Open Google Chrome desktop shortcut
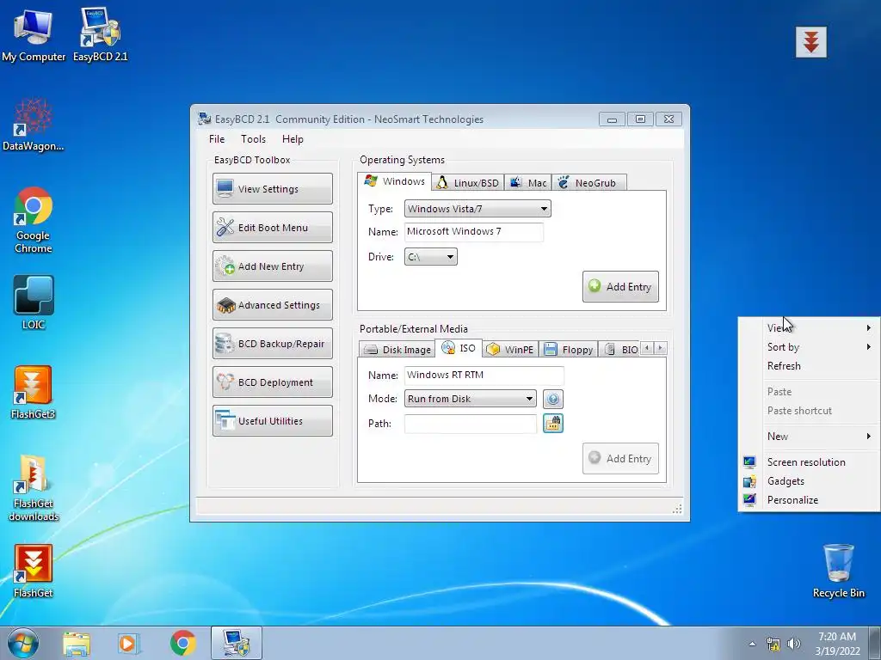Screen dimensions: 881x660 [34, 220]
